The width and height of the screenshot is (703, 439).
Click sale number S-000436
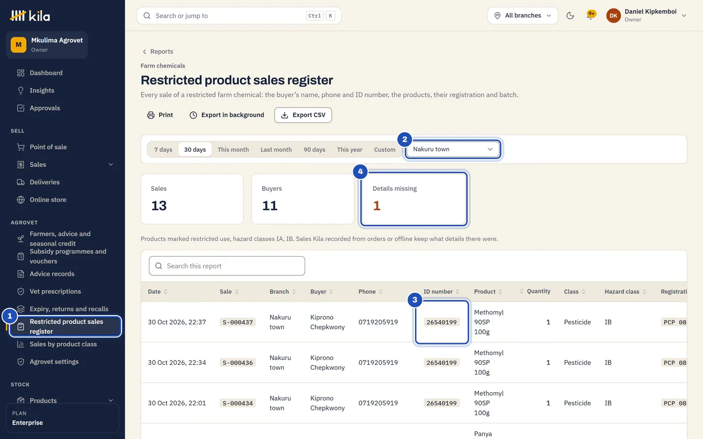(x=238, y=363)
